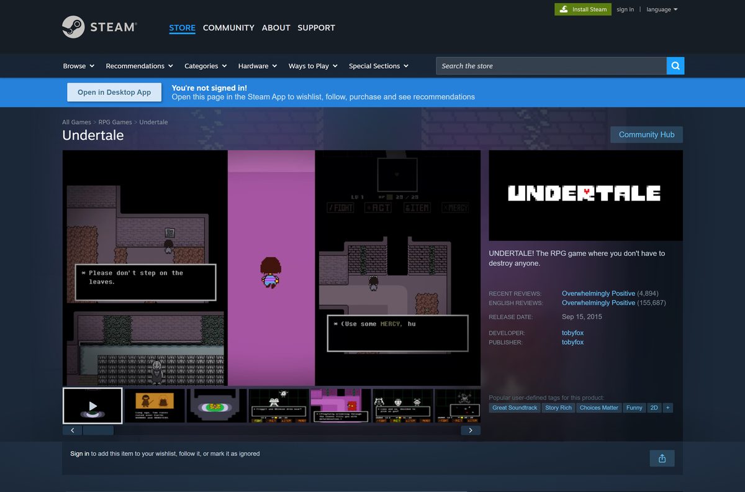Click publisher tobyfox link
Image resolution: width=745 pixels, height=492 pixels.
[572, 342]
